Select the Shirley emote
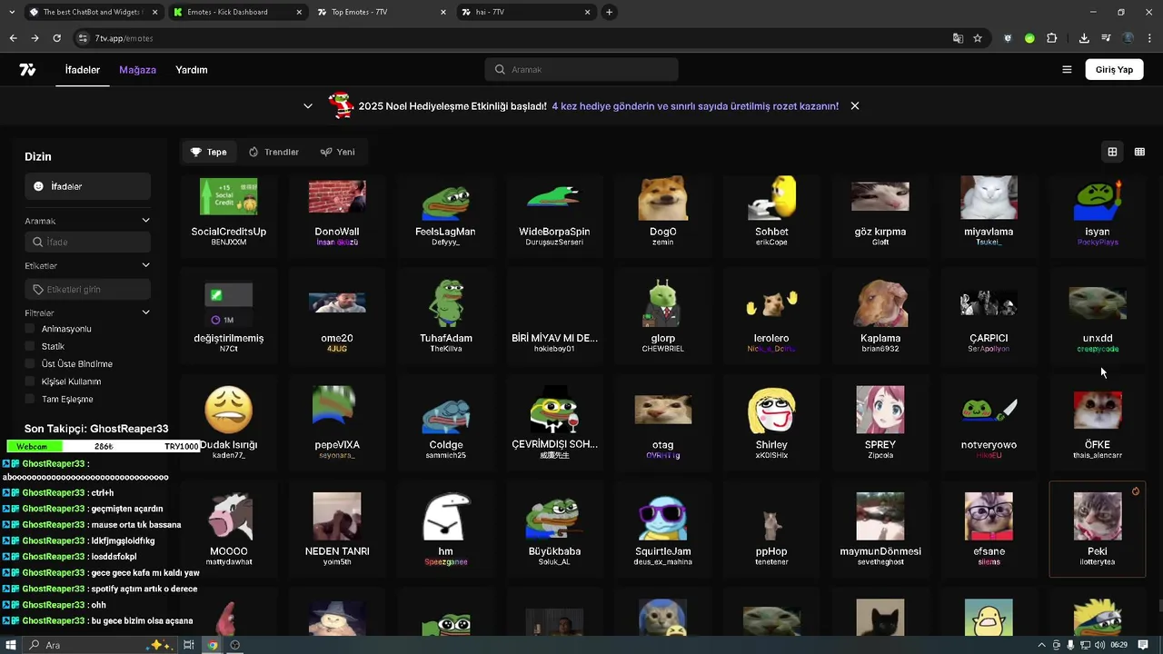This screenshot has width=1163, height=654. (x=771, y=423)
